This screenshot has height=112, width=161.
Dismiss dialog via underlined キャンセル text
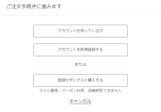click(x=80, y=101)
